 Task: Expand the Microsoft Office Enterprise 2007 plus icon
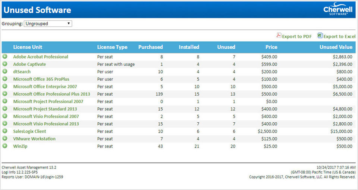5,86
